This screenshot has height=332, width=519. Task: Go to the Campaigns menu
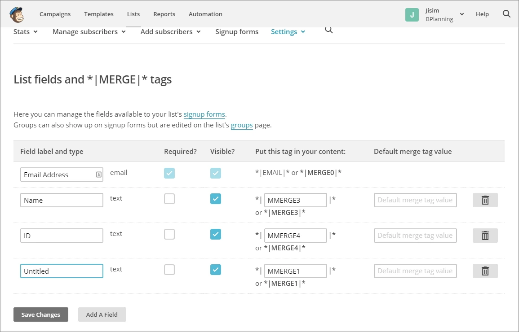click(x=55, y=14)
